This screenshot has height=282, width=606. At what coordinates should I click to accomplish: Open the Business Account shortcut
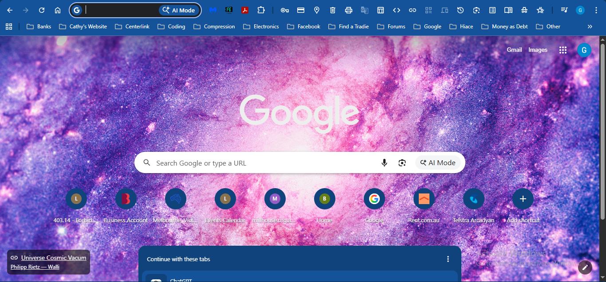(126, 206)
